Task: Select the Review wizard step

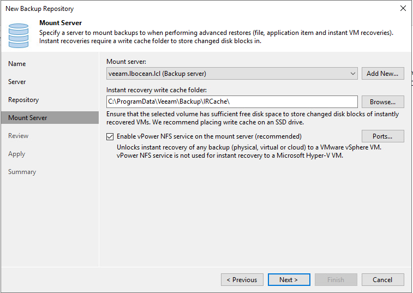Action: tap(19, 136)
